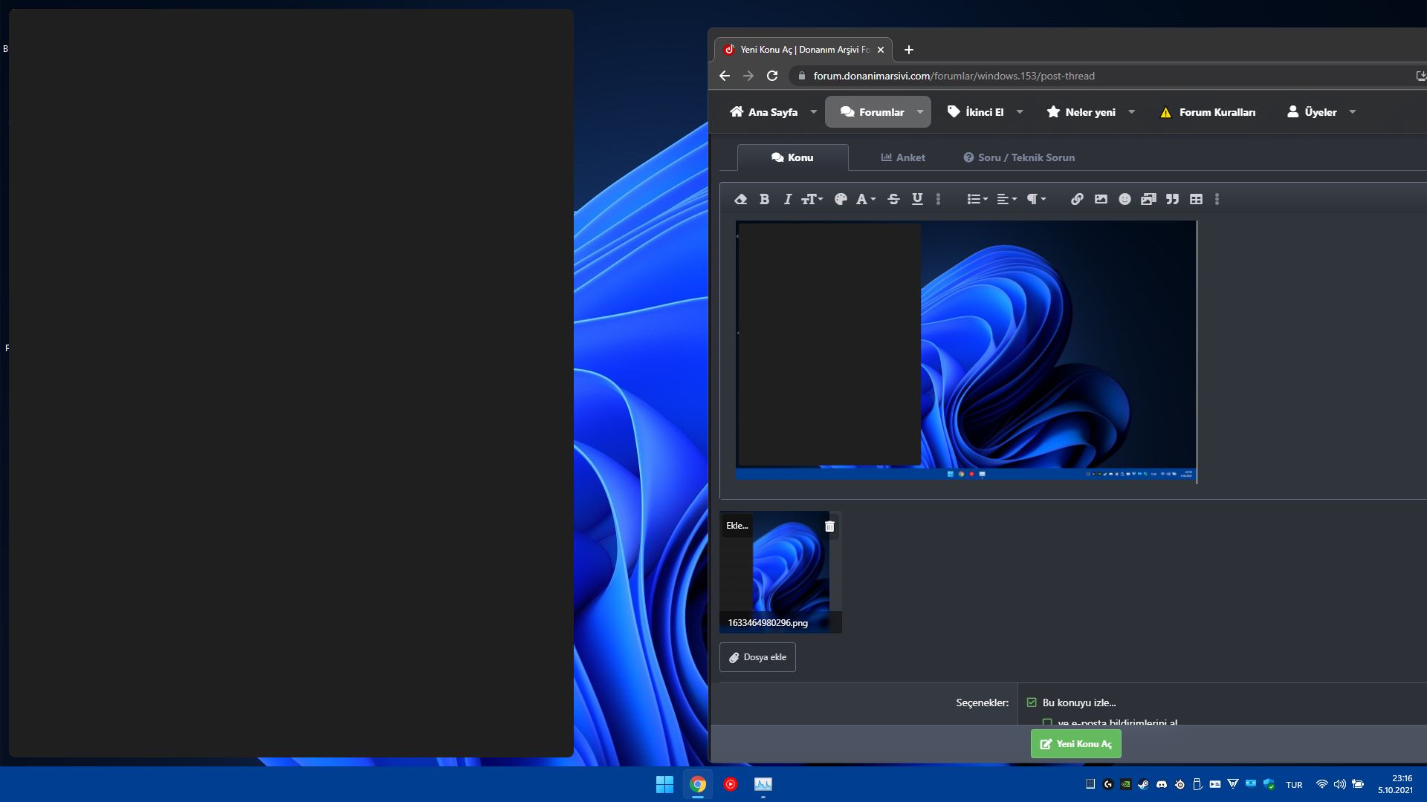Close the Yeni Konu Aç browser tab
Viewport: 1427px width, 802px height.
point(881,50)
